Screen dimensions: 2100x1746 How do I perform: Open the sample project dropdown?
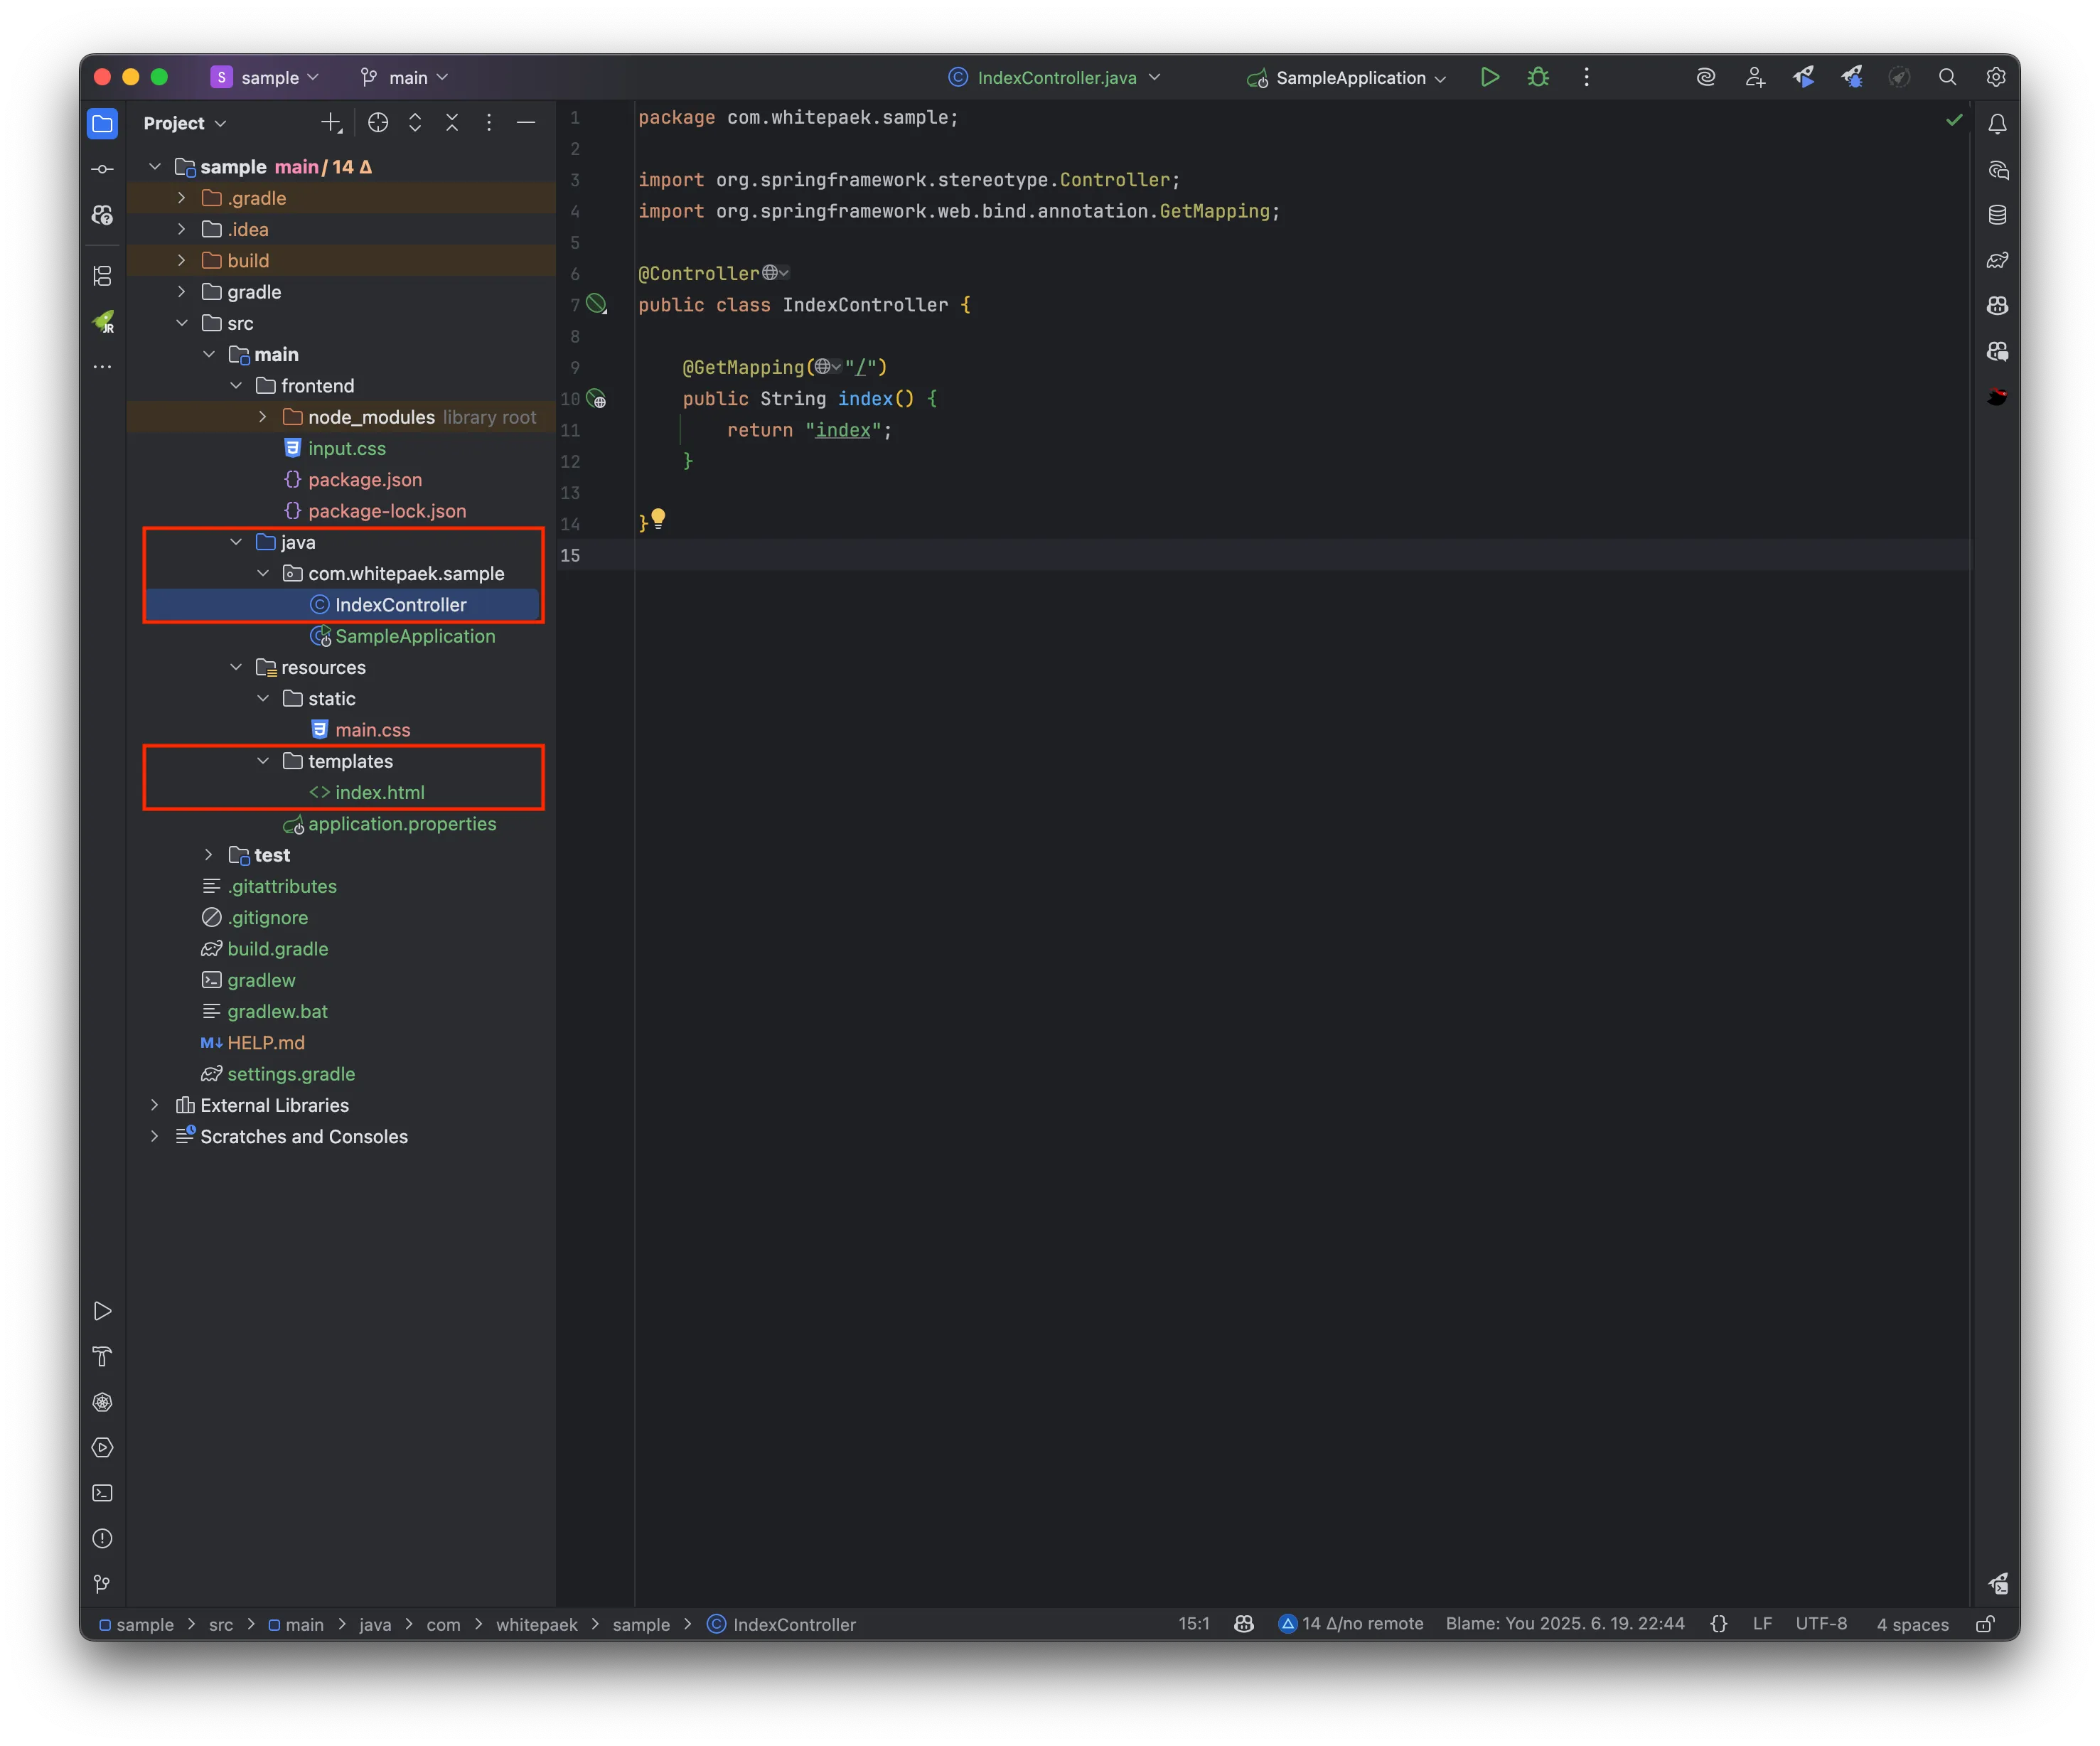pyautogui.click(x=265, y=77)
